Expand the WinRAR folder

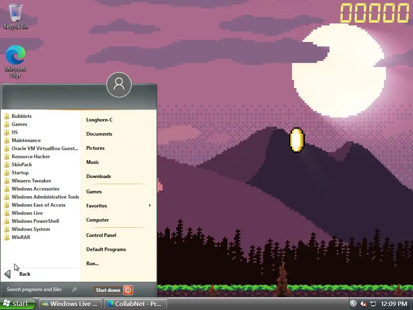coord(42,237)
